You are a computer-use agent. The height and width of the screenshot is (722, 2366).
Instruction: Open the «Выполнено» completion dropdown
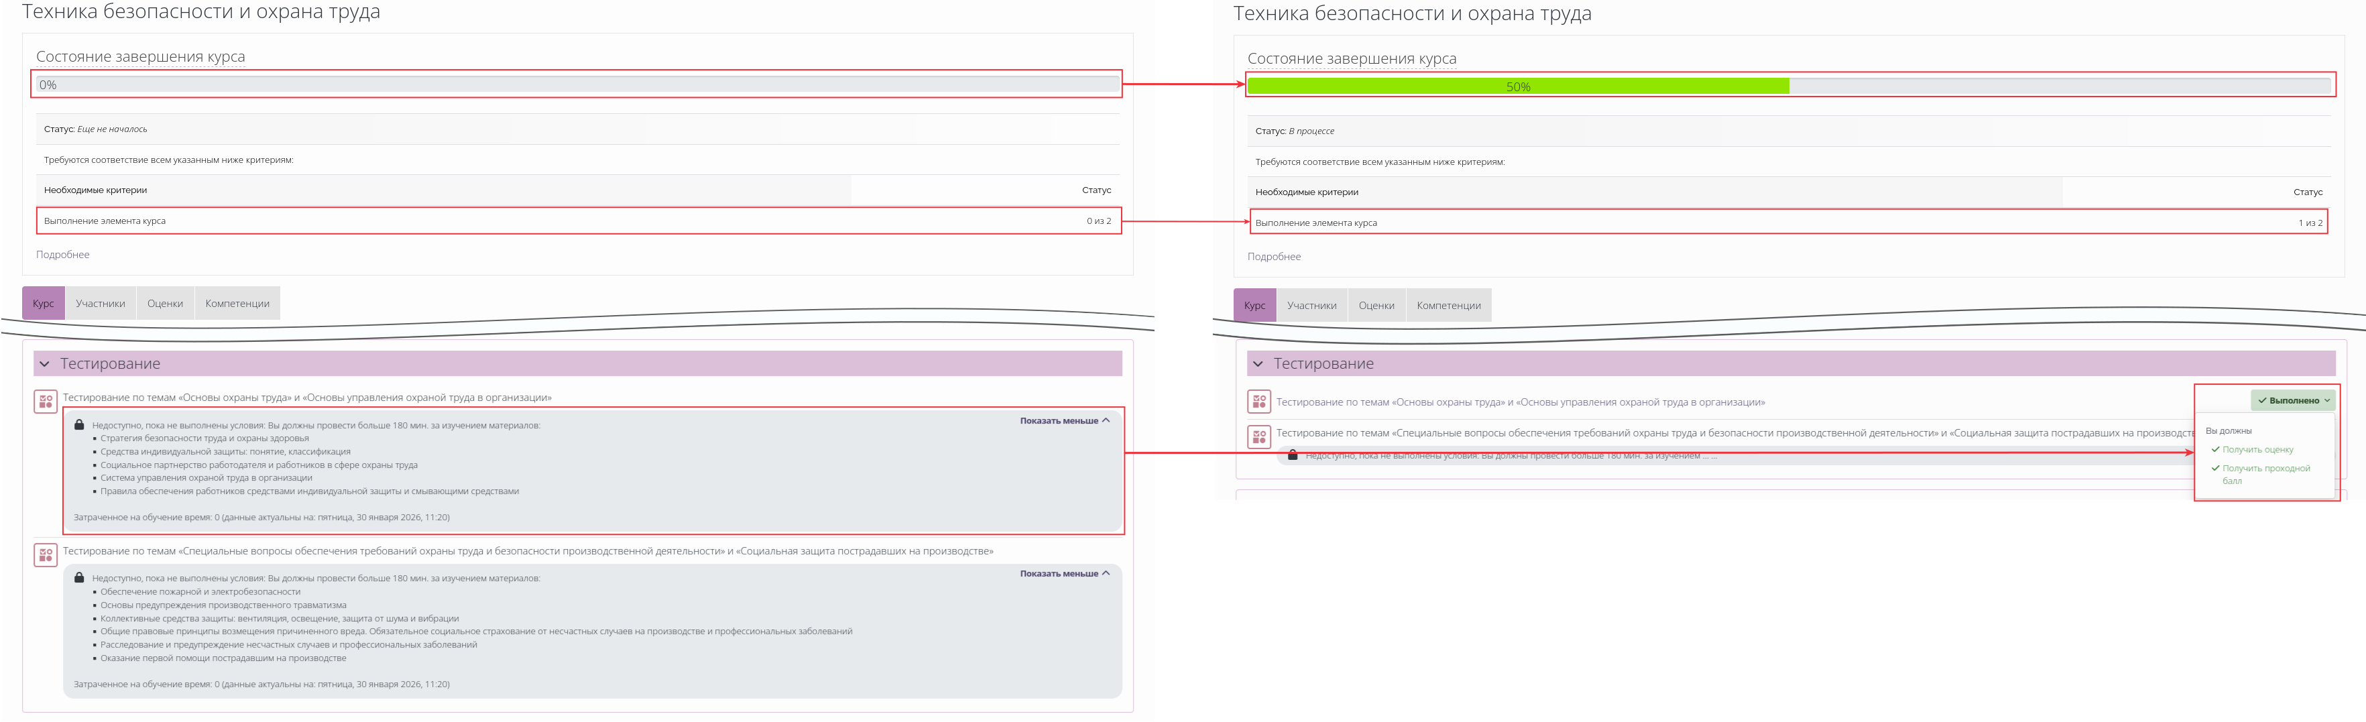coord(2292,400)
